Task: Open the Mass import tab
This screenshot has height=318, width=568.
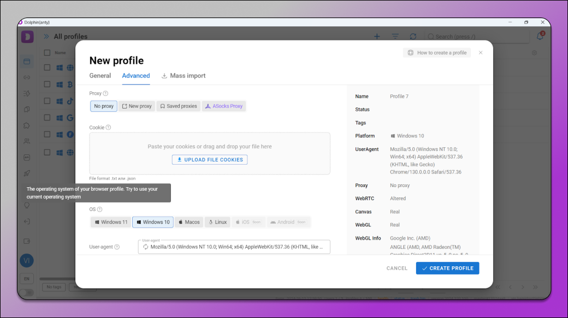Action: [184, 76]
